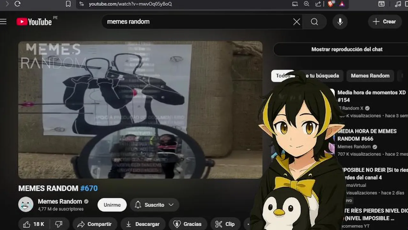Open the #670 hashtag link in the title
This screenshot has height=230, width=408.
pos(89,188)
